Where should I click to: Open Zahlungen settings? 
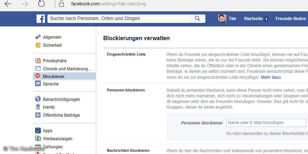point(53,147)
